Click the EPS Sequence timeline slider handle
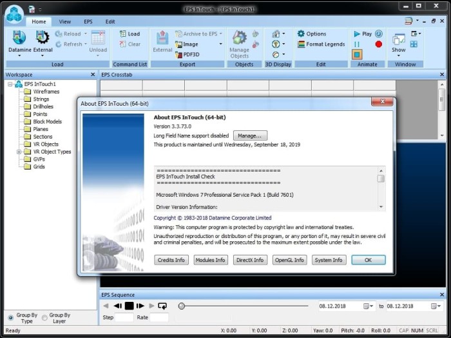Image resolution: width=451 pixels, height=338 pixels. coord(182,306)
